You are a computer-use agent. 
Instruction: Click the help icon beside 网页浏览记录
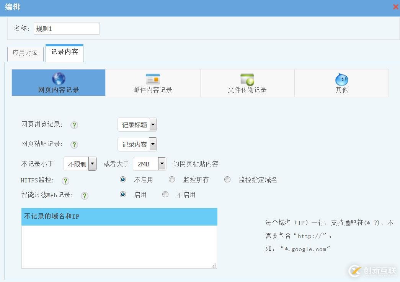(74, 125)
